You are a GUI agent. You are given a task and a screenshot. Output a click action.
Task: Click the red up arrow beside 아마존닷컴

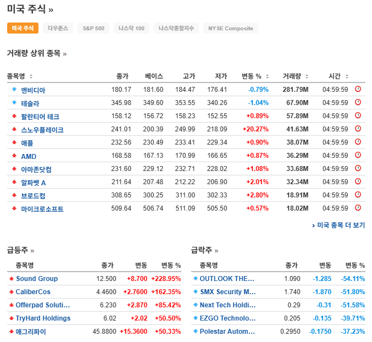coord(14,168)
